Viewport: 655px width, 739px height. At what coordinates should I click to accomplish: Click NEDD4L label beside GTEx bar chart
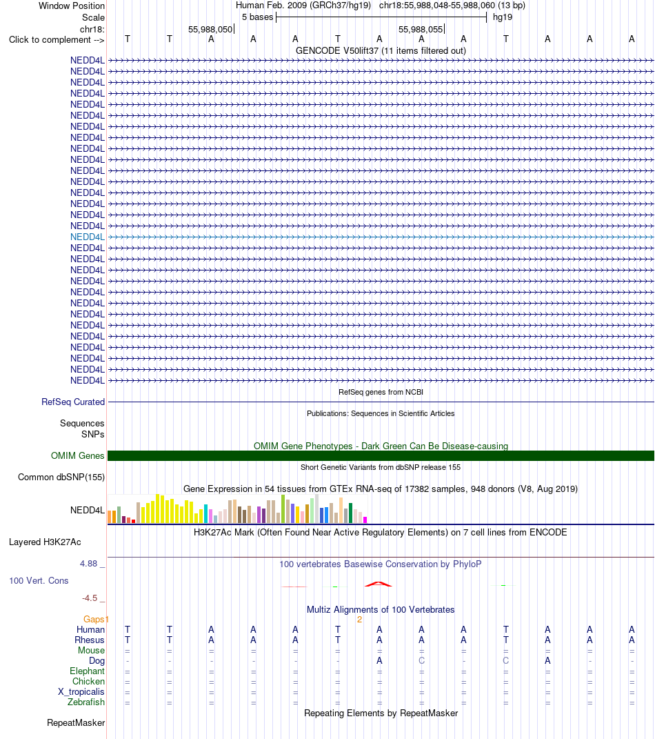tap(88, 510)
